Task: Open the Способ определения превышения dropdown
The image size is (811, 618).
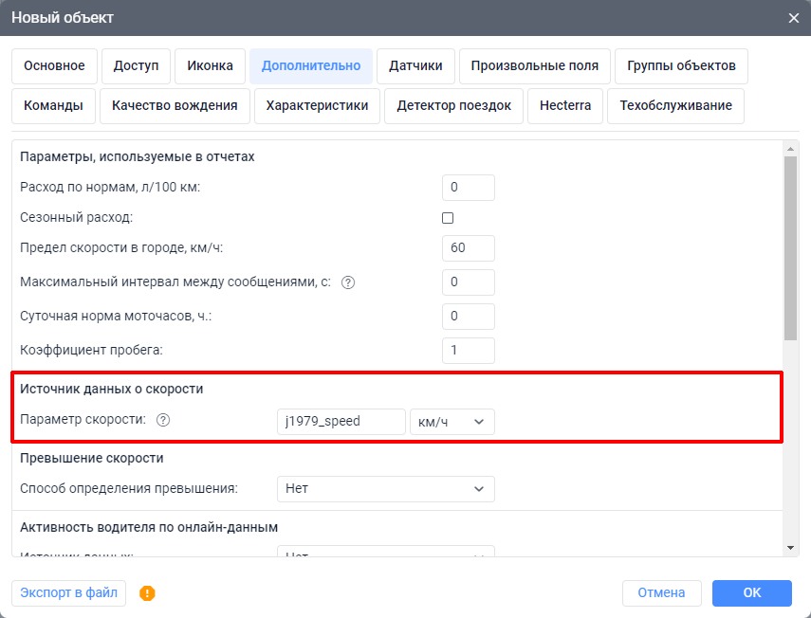Action: (385, 489)
